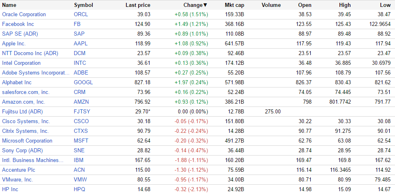Click the VMware, Inc. link
The image size is (395, 194).
pos(17,179)
